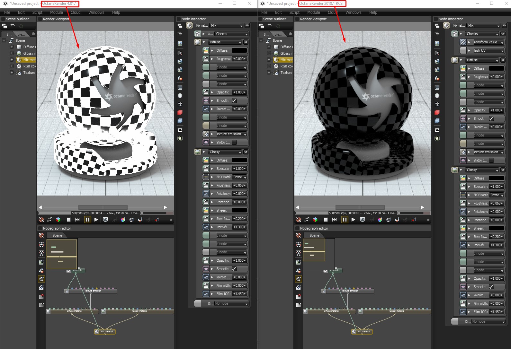This screenshot has height=349, width=511.
Task: Open the color picker tool in right render toolbar
Action: coord(380,220)
